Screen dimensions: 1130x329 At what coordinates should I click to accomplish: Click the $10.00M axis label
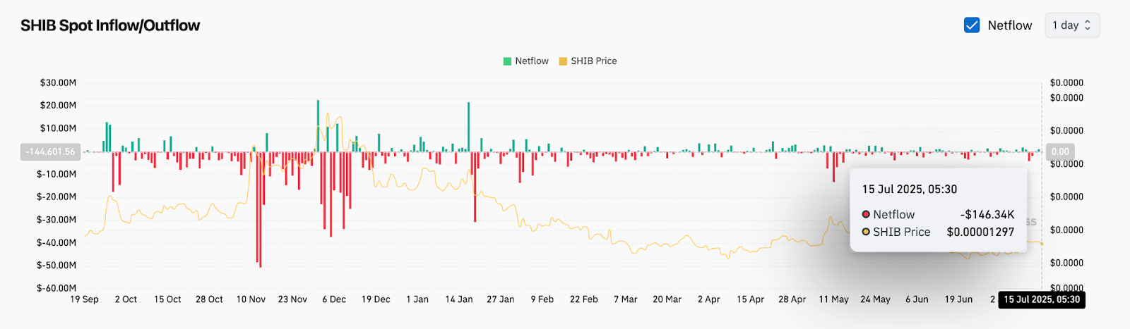tap(58, 128)
